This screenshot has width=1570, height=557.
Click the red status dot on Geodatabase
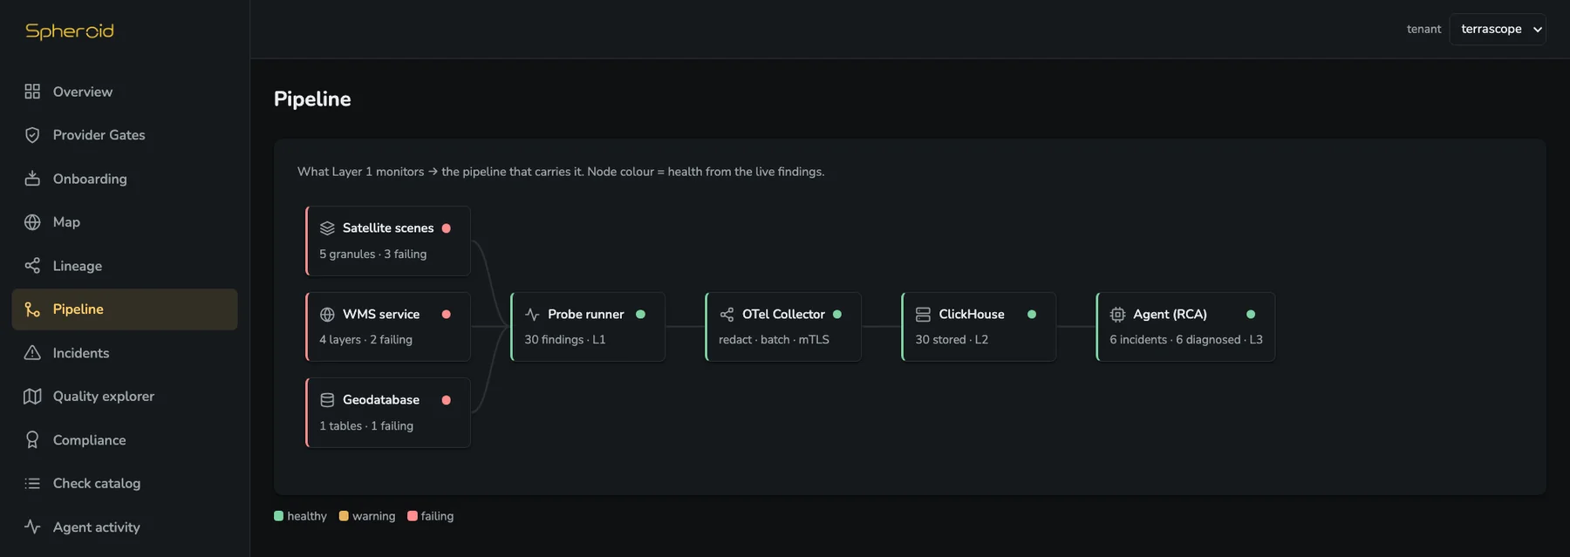(447, 400)
